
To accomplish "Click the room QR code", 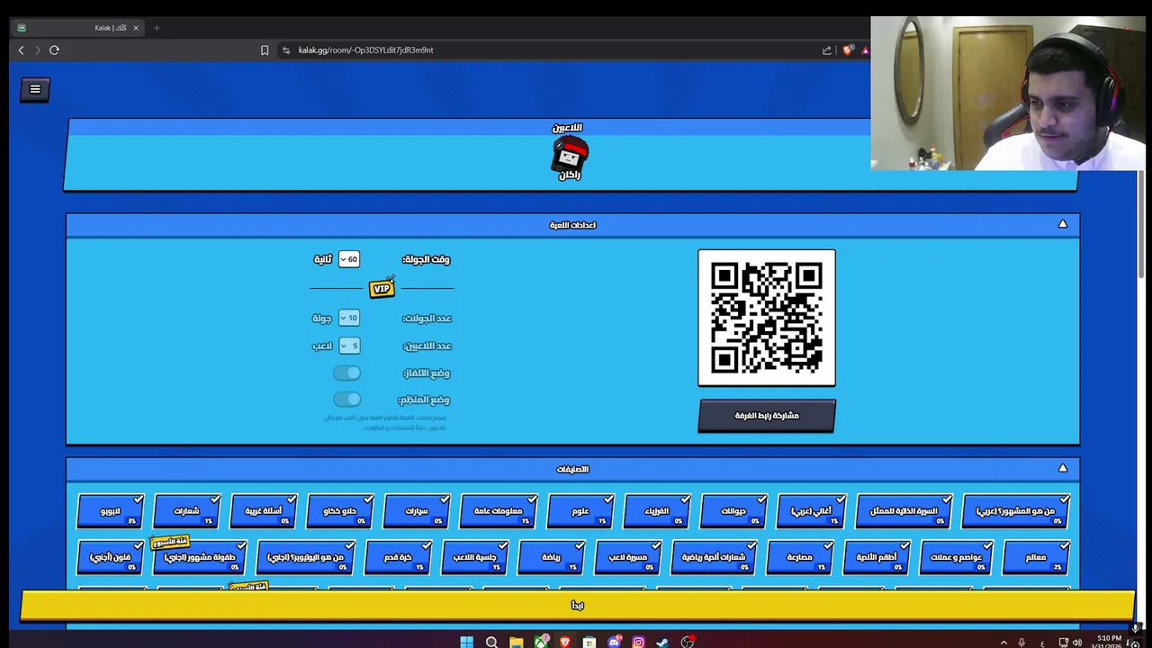I will 767,318.
